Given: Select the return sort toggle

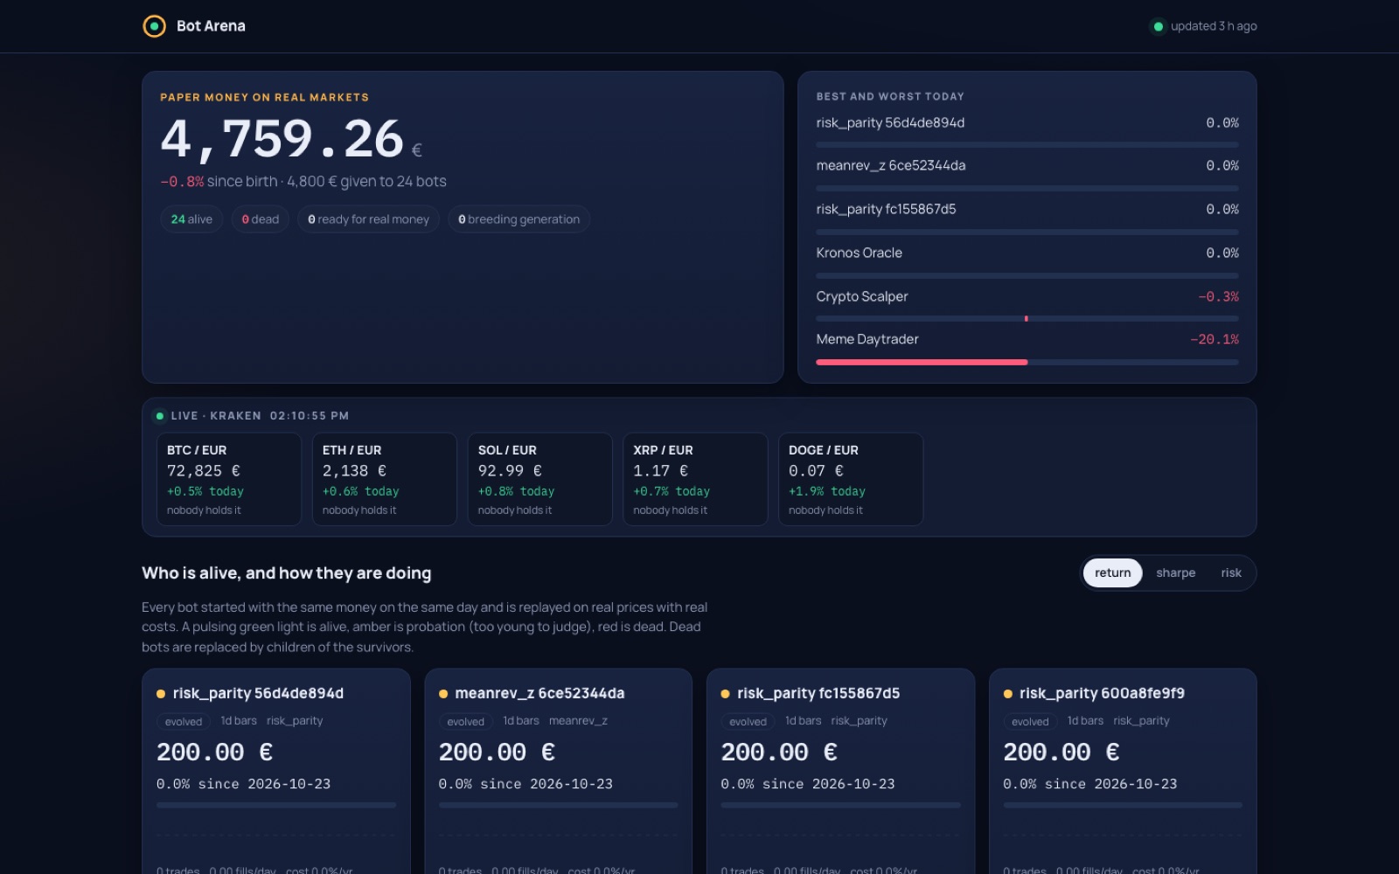Looking at the screenshot, I should click(x=1112, y=572).
